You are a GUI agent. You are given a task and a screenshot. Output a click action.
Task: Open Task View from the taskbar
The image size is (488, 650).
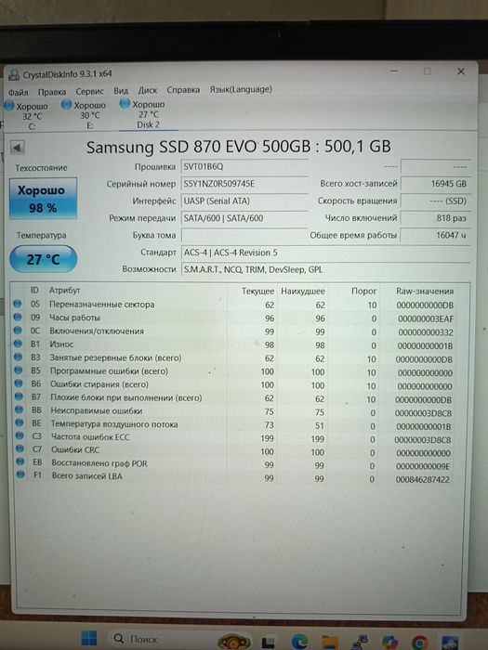point(269,642)
